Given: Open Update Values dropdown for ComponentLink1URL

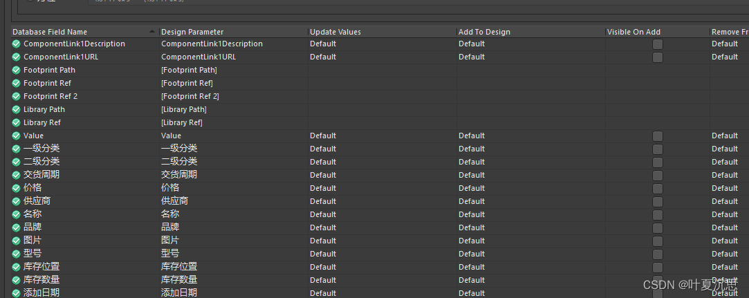Looking at the screenshot, I should [381, 57].
